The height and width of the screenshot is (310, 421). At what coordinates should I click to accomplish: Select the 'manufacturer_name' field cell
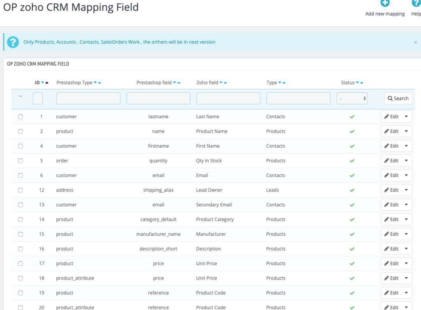(x=158, y=234)
